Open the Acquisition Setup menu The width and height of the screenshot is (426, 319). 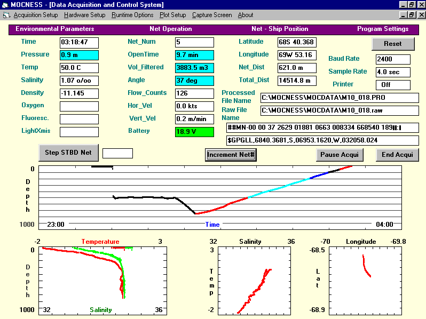click(36, 15)
